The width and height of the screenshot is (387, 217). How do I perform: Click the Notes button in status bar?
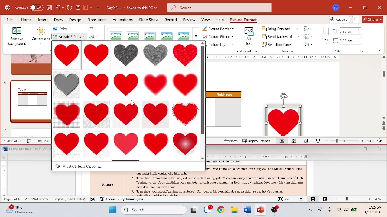click(231, 141)
